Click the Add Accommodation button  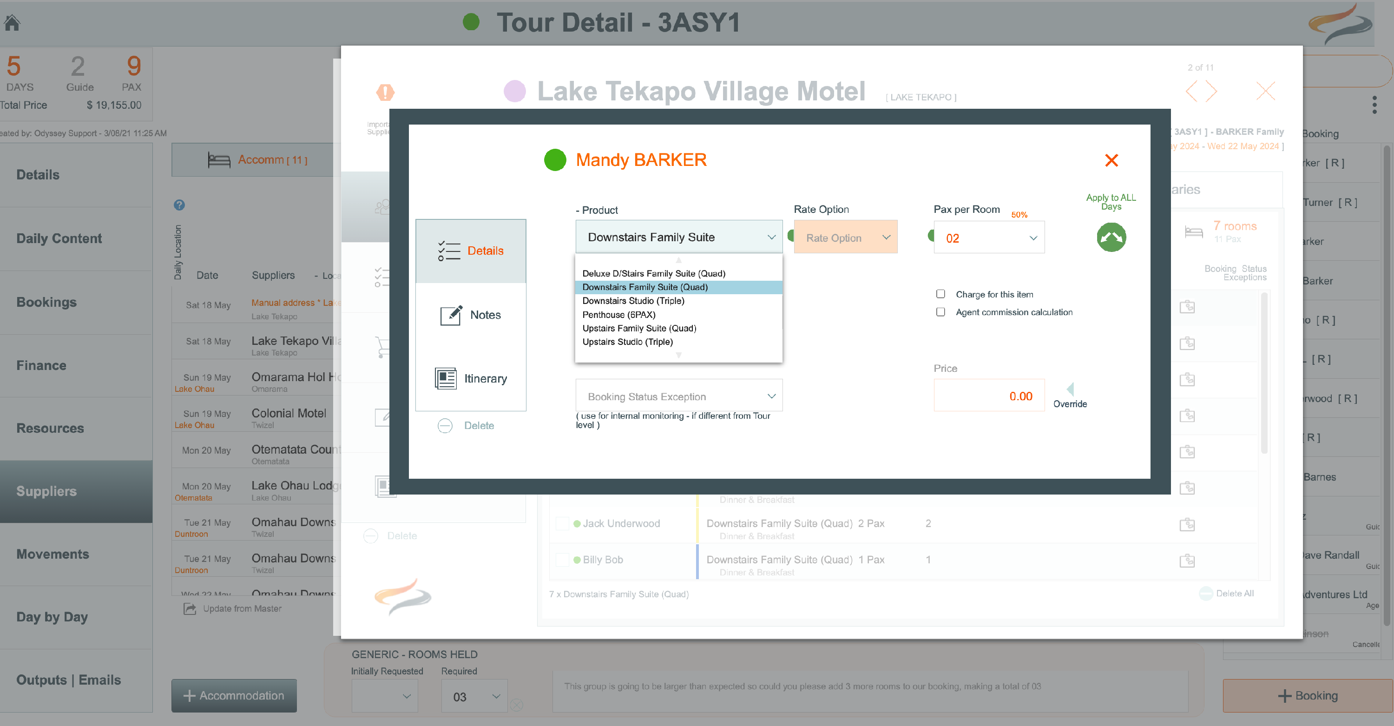tap(234, 696)
